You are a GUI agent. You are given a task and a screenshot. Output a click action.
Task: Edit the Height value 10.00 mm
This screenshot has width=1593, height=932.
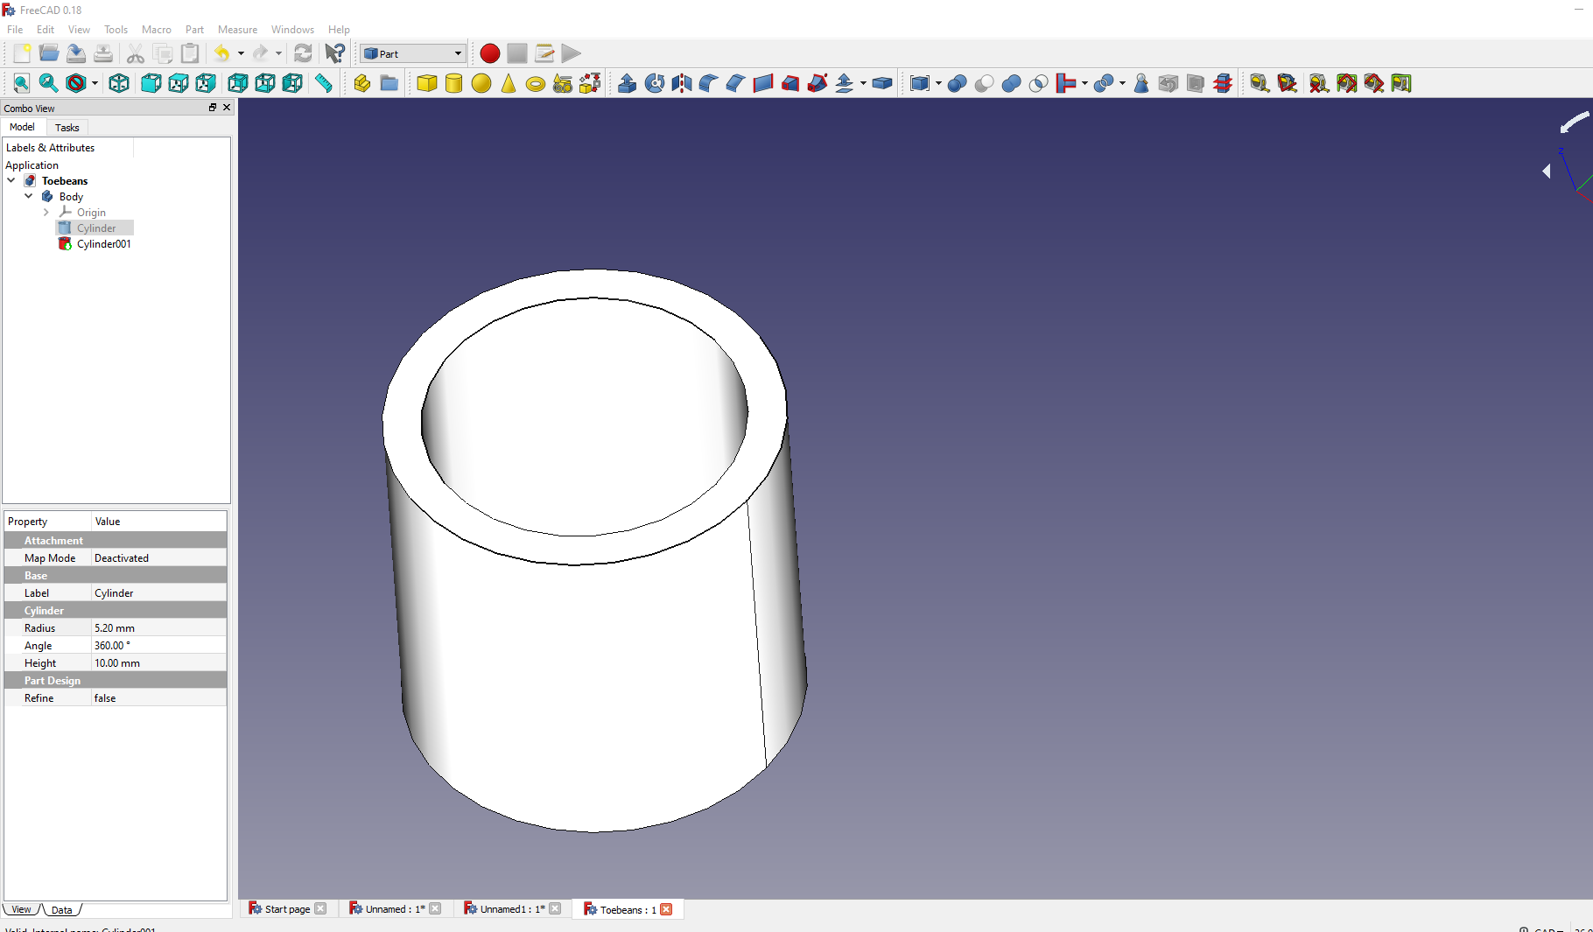click(158, 662)
